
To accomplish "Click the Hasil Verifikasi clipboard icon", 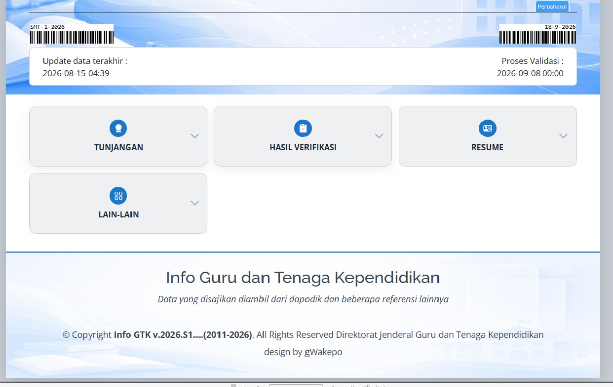I will point(303,128).
